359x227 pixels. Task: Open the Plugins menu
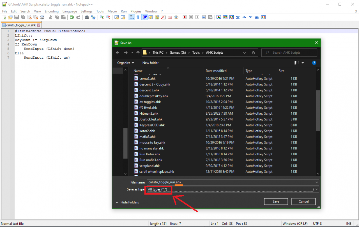click(x=136, y=11)
